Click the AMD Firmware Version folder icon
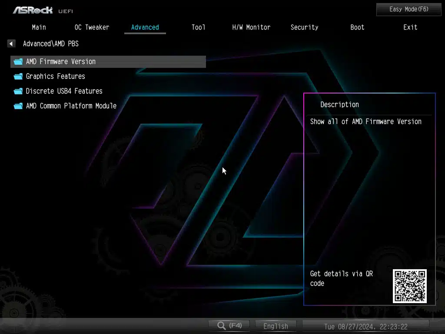This screenshot has width=445, height=334. click(18, 62)
